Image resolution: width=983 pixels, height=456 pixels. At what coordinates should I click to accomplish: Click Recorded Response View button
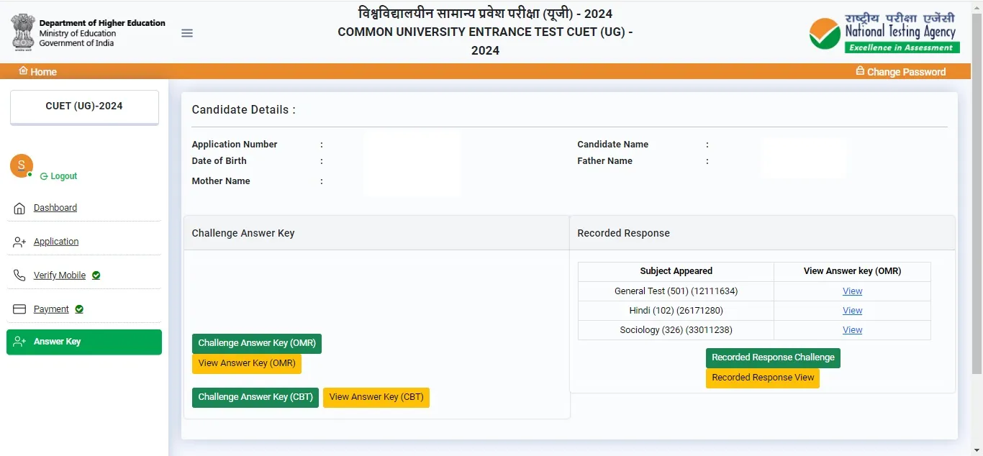point(763,378)
